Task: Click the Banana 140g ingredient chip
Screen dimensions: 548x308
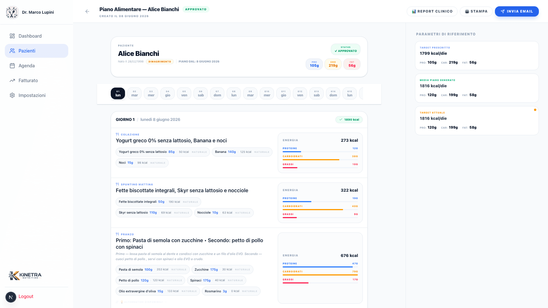Action: (242, 152)
